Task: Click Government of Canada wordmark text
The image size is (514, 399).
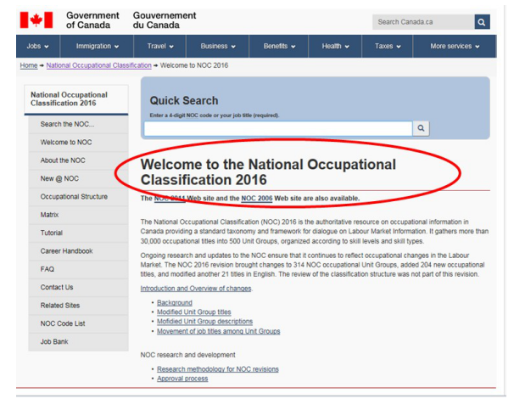Action: pyautogui.click(x=92, y=20)
